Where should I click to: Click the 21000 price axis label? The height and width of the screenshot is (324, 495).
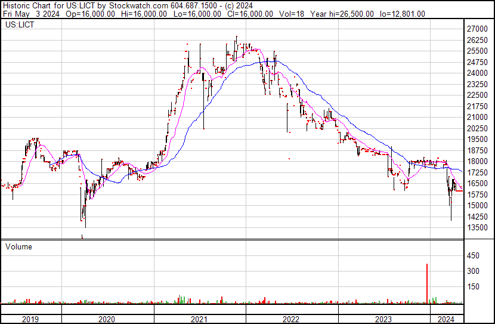tap(478, 117)
